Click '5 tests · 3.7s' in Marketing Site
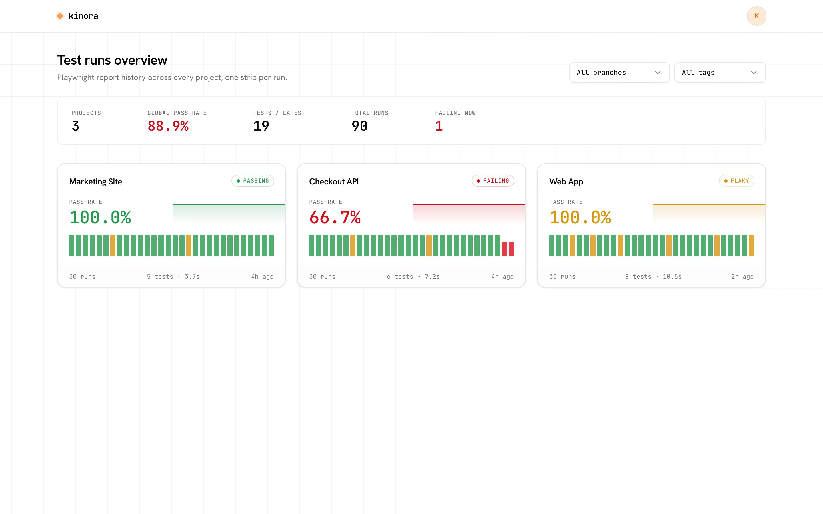This screenshot has height=514, width=823. pyautogui.click(x=173, y=277)
